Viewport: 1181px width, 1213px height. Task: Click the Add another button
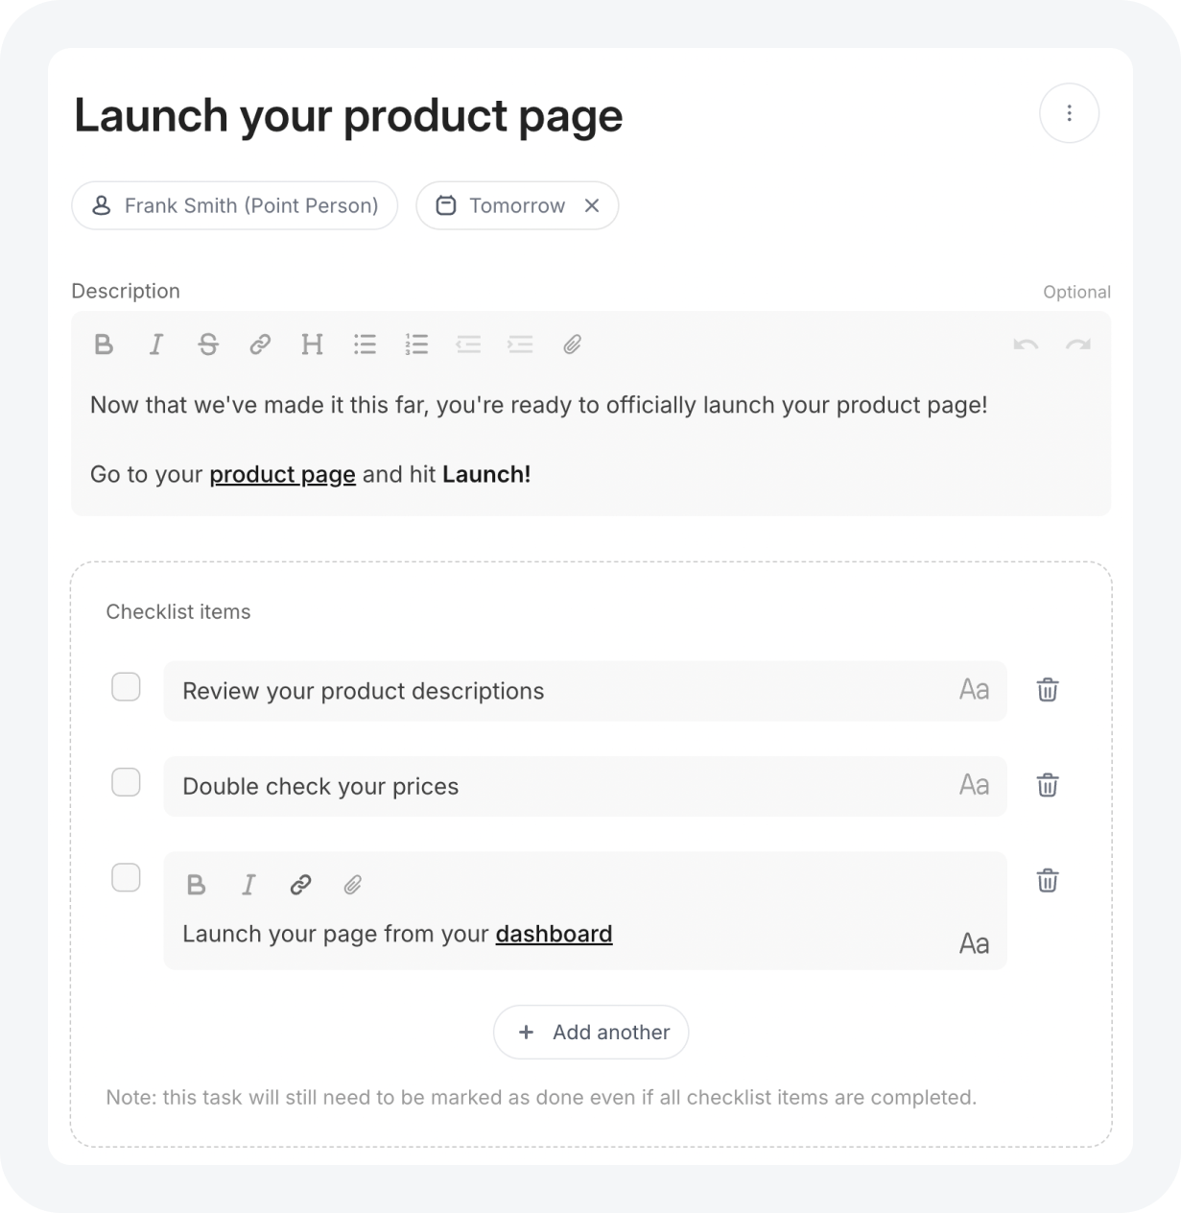click(x=591, y=1033)
